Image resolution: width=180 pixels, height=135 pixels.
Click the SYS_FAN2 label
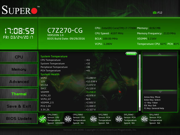(128, 115)
